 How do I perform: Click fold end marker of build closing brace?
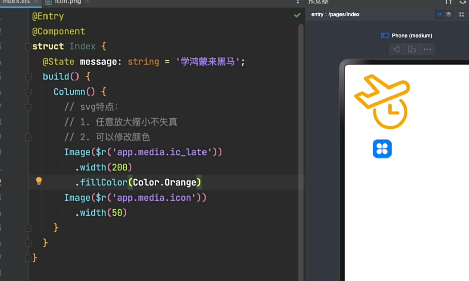point(28,243)
